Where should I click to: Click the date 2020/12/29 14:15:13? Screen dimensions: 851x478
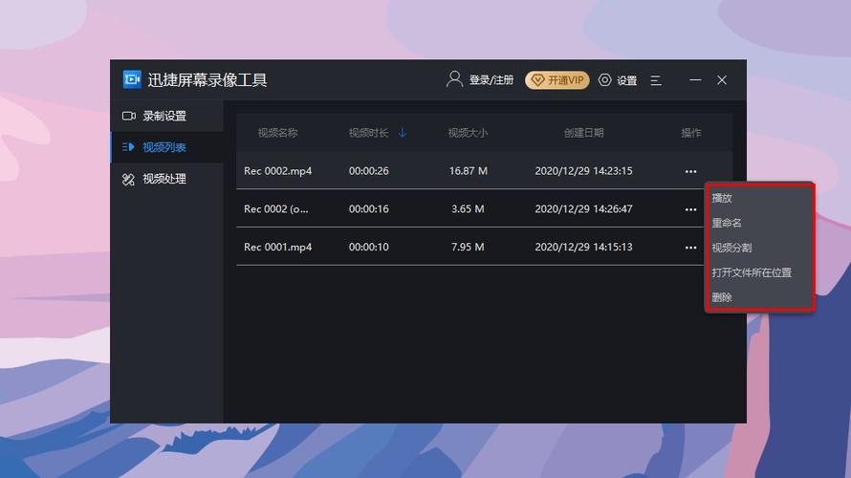[x=583, y=247]
